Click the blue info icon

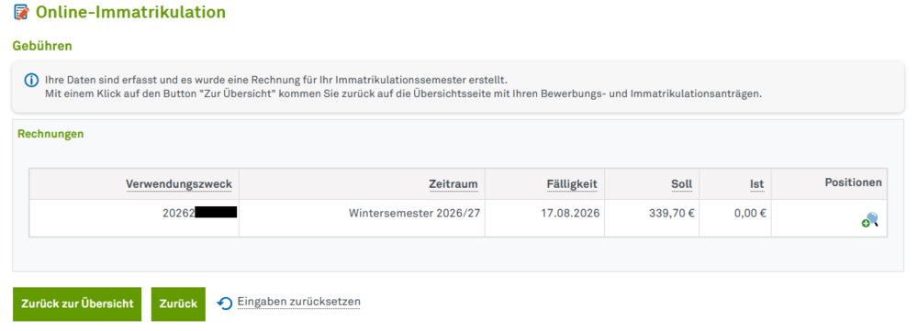pyautogui.click(x=31, y=80)
